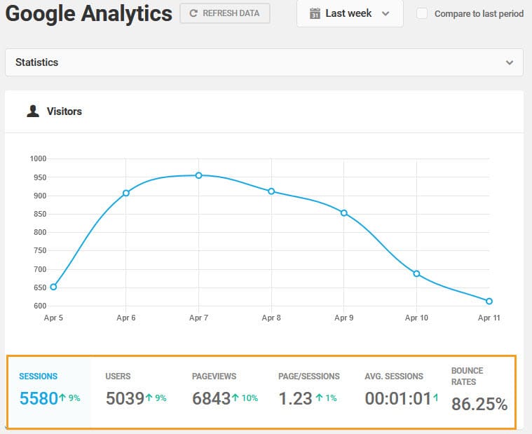Click the 6843 pageviews value
Screen dimensions: 532x434
point(212,399)
